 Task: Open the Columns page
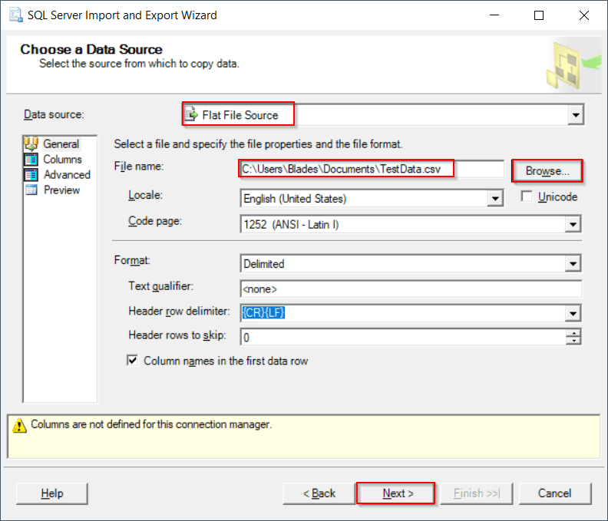coord(62,160)
